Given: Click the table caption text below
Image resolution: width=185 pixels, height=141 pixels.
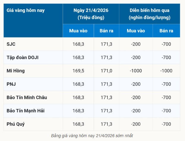Looking at the screenshot, I should (x=92, y=136).
